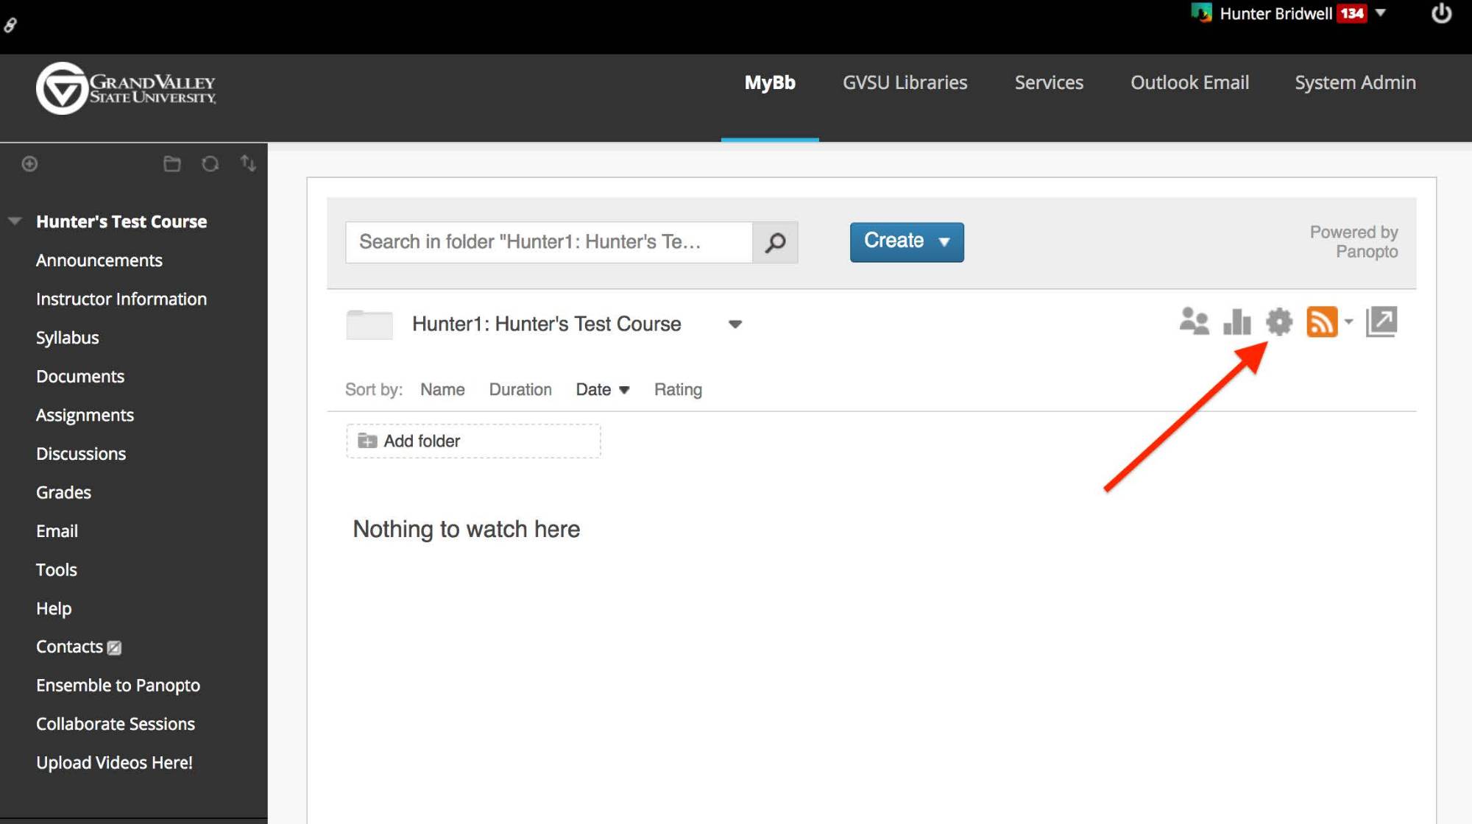The width and height of the screenshot is (1472, 824).
Task: Open folder share users icon
Action: [x=1193, y=322]
